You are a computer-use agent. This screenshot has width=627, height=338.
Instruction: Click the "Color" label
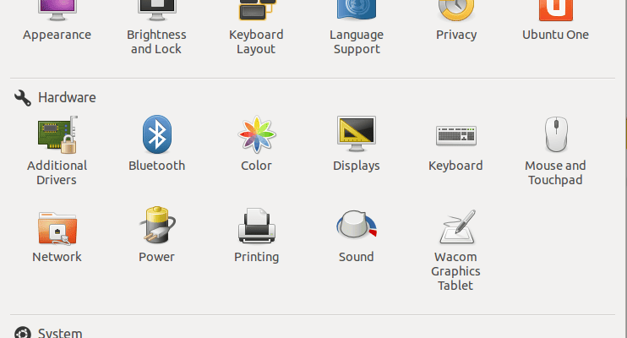click(x=256, y=166)
